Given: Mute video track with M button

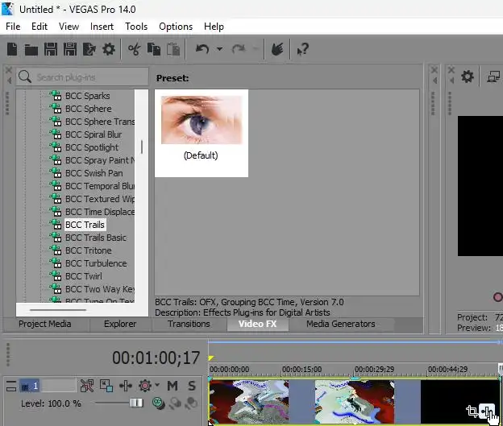Looking at the screenshot, I should 173,386.
